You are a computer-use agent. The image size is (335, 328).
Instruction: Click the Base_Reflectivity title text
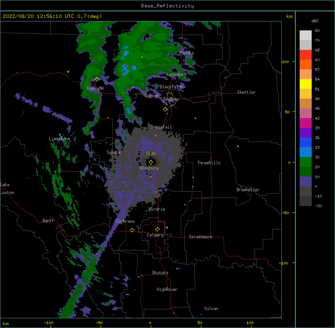click(167, 6)
